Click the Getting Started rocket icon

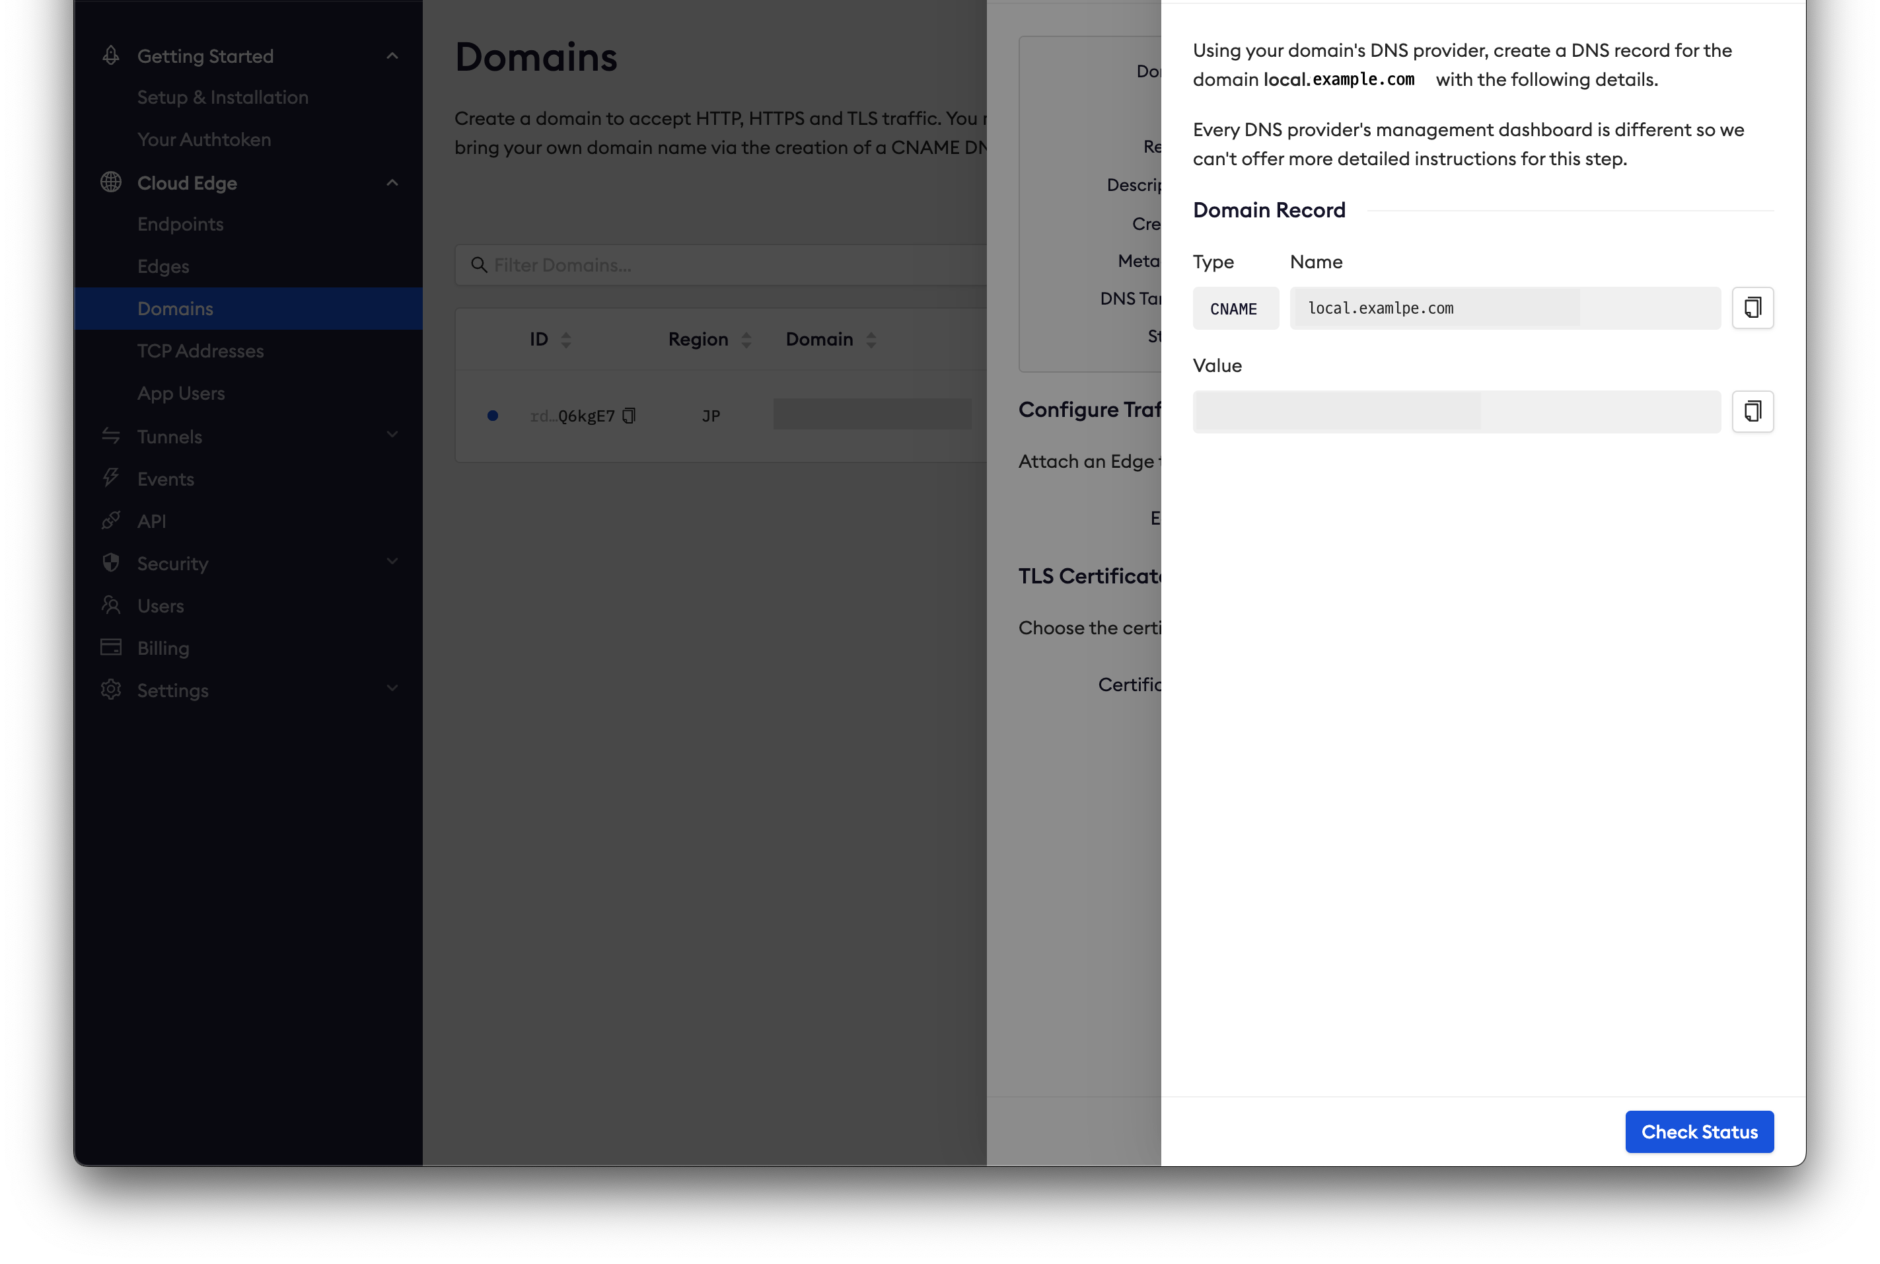[111, 56]
